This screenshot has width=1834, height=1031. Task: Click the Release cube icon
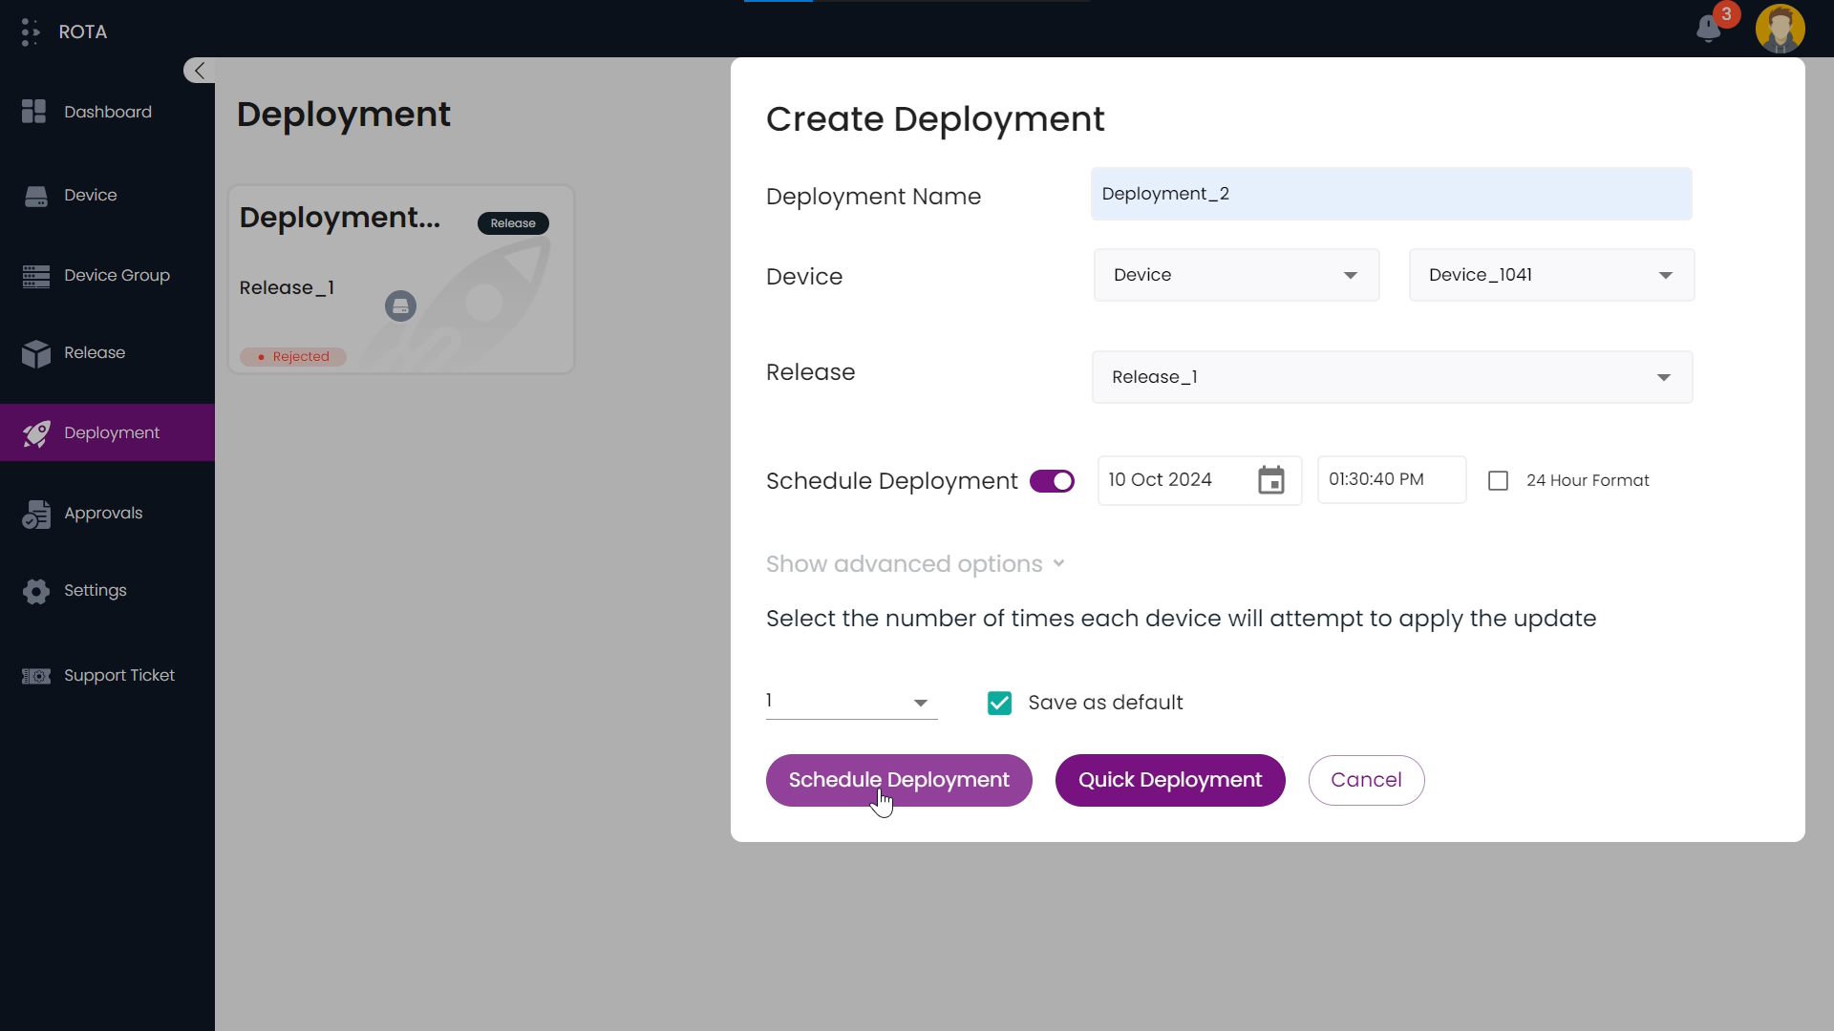tap(36, 354)
